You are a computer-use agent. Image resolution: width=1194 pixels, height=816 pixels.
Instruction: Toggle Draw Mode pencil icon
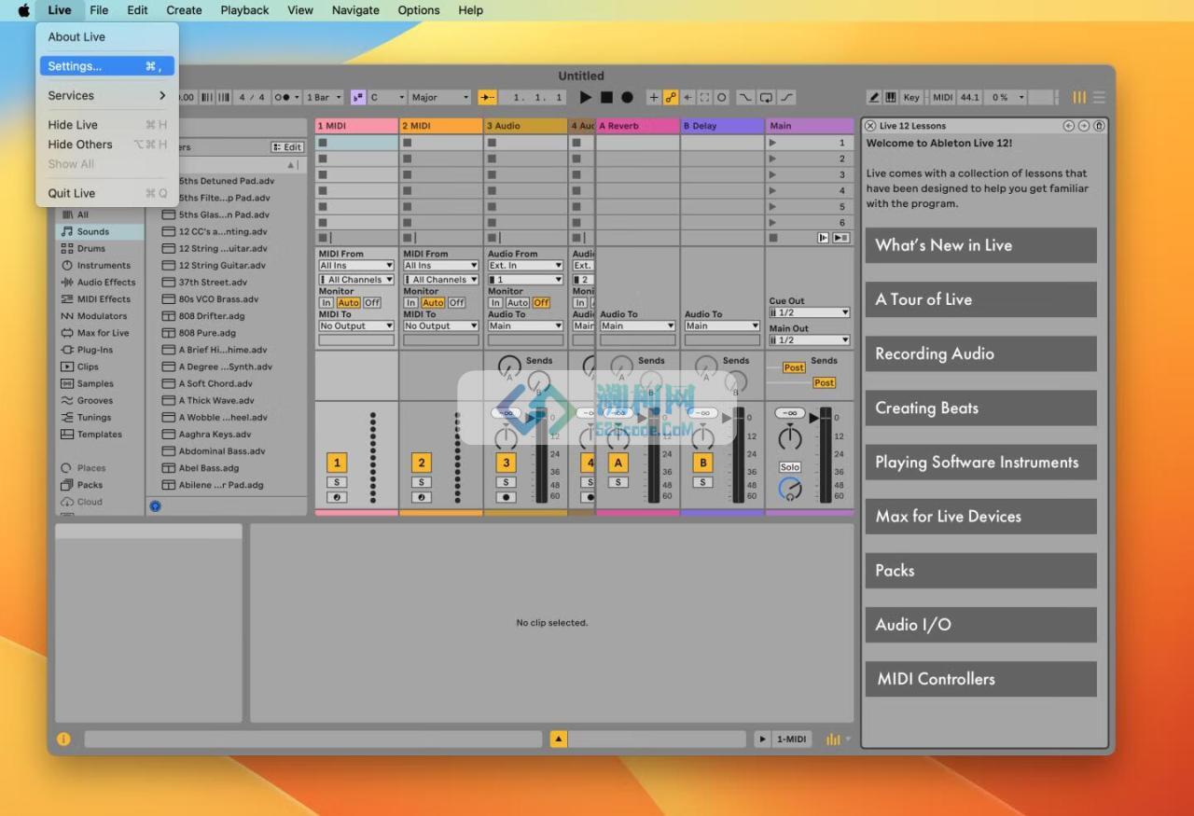(x=874, y=97)
